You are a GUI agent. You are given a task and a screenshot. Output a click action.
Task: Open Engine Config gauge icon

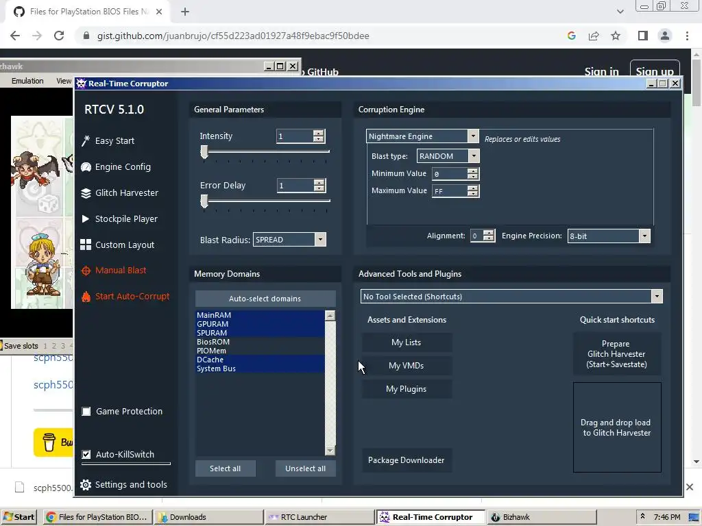coord(86,167)
